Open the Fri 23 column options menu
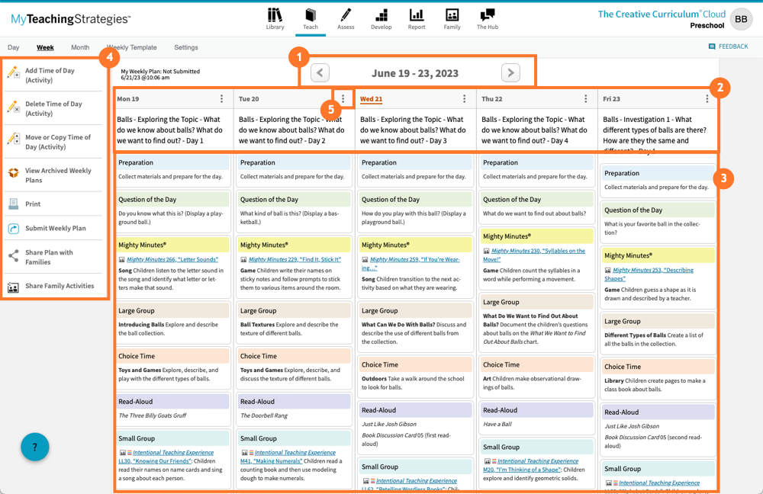This screenshot has width=763, height=494. coord(707,98)
